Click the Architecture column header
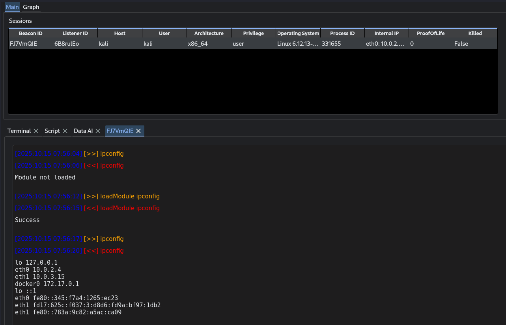Screen dimensions: 506x325 coord(209,34)
